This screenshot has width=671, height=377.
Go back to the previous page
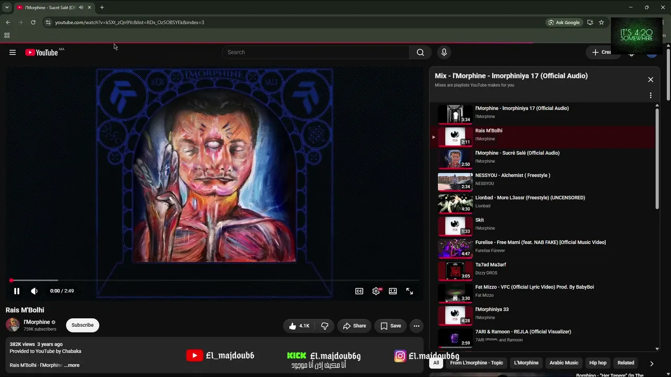[8, 23]
